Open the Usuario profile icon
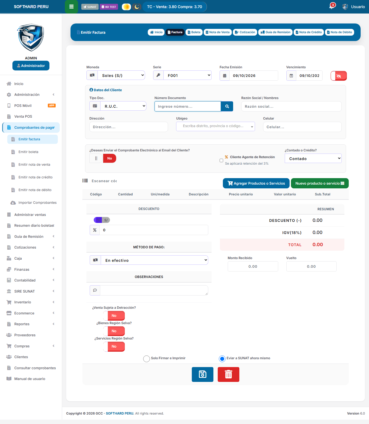The width and height of the screenshot is (369, 424). [x=345, y=7]
